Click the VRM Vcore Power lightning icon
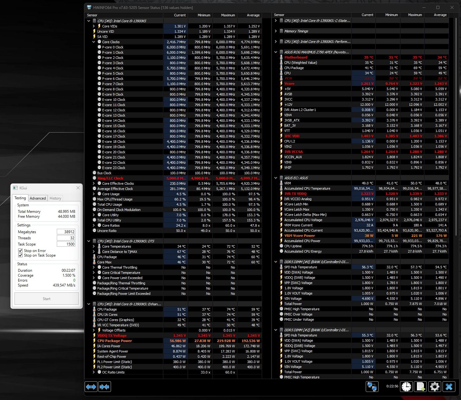Screen dimensions: 461x400 point(281,236)
